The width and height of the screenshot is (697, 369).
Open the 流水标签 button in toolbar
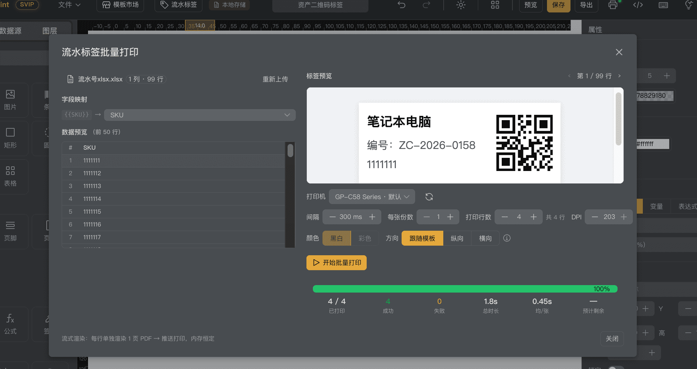(x=179, y=5)
